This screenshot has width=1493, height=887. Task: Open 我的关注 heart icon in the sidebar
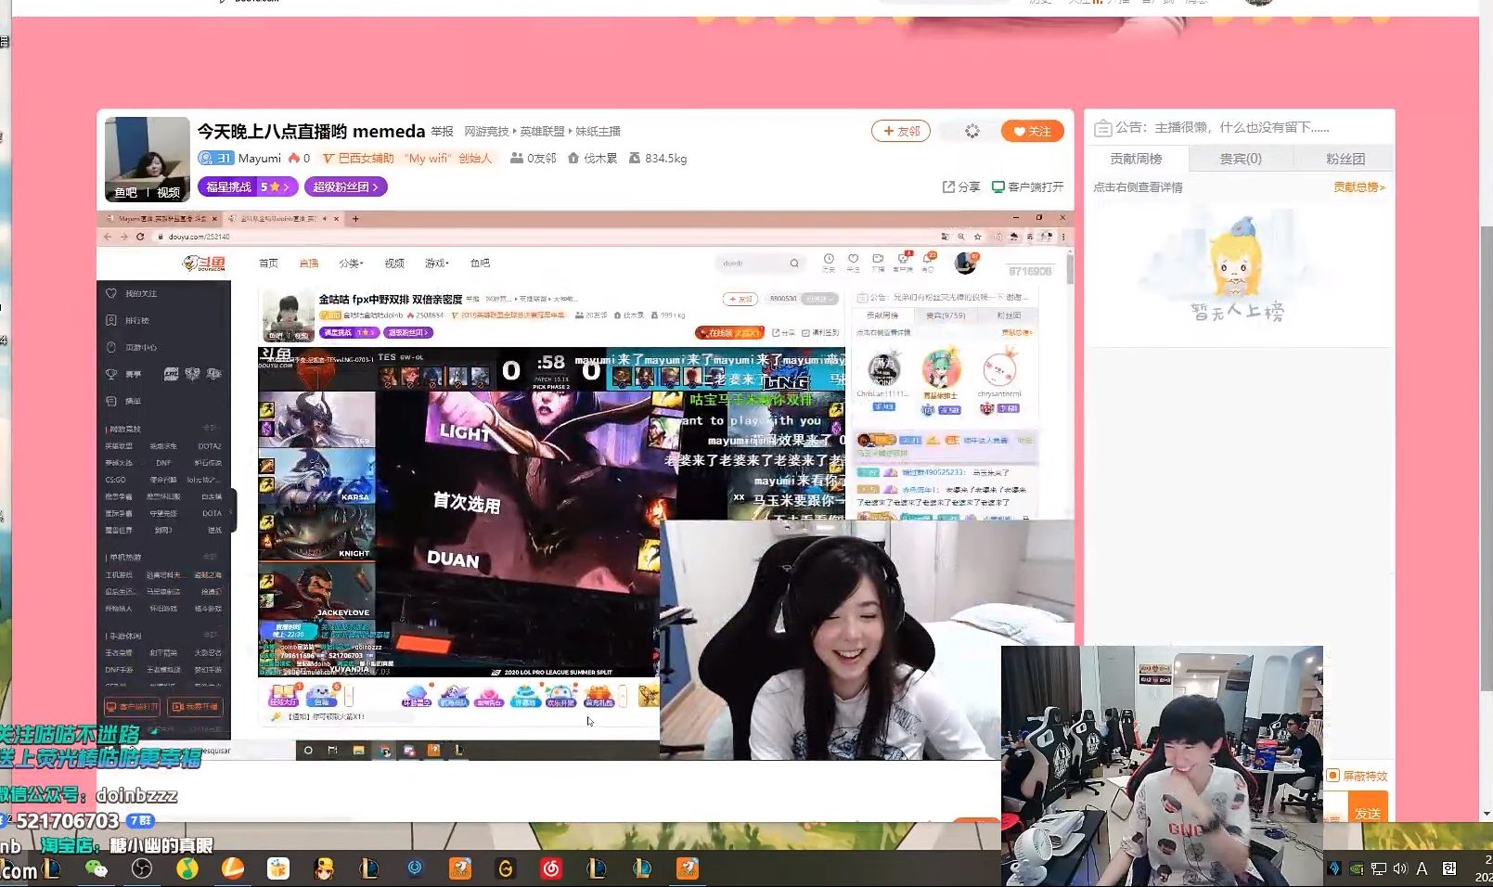(x=111, y=294)
